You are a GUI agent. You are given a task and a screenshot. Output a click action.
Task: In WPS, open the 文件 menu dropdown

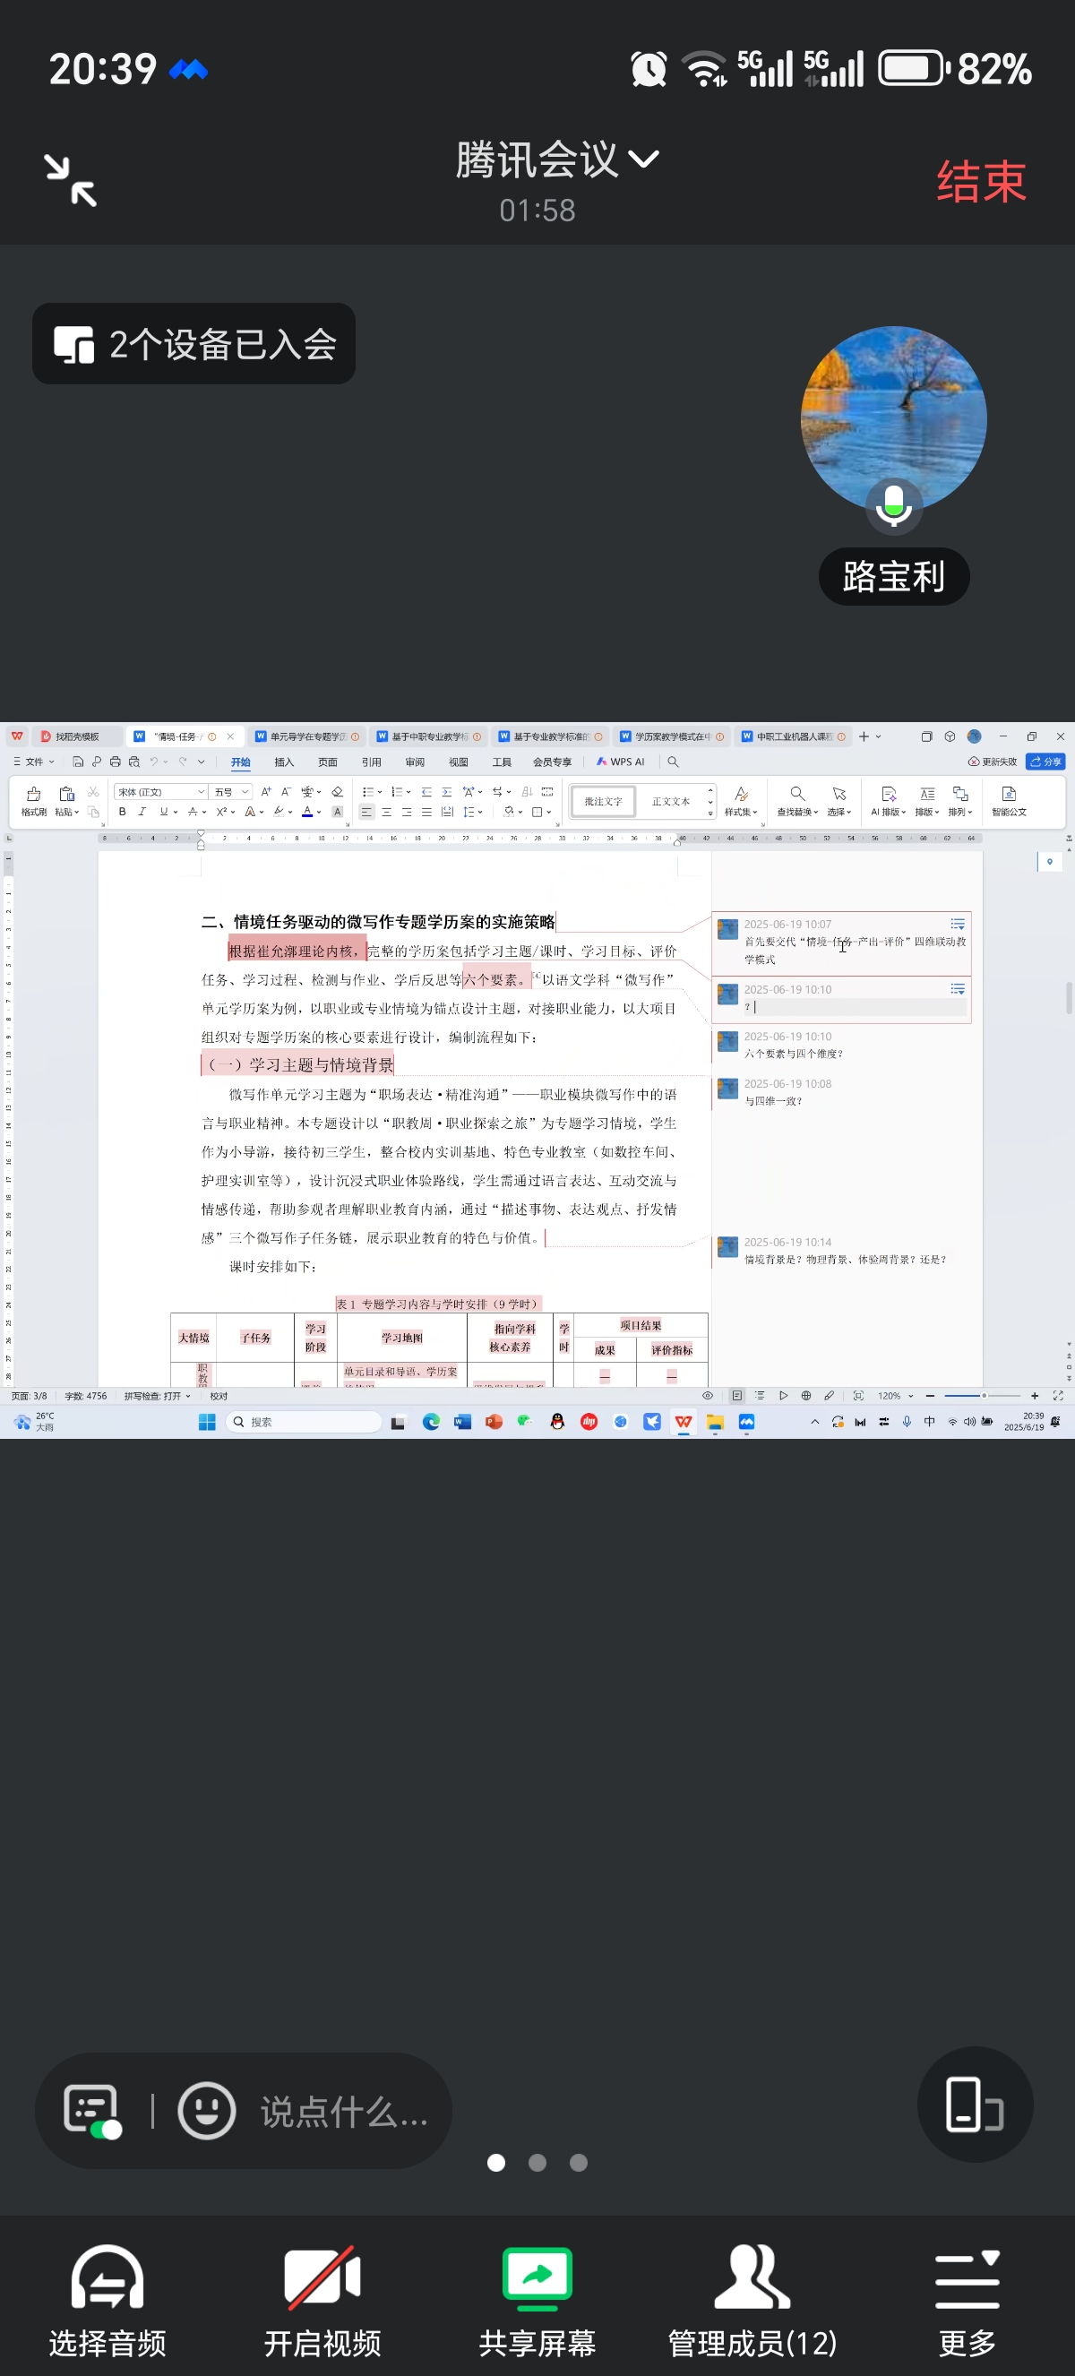click(34, 762)
